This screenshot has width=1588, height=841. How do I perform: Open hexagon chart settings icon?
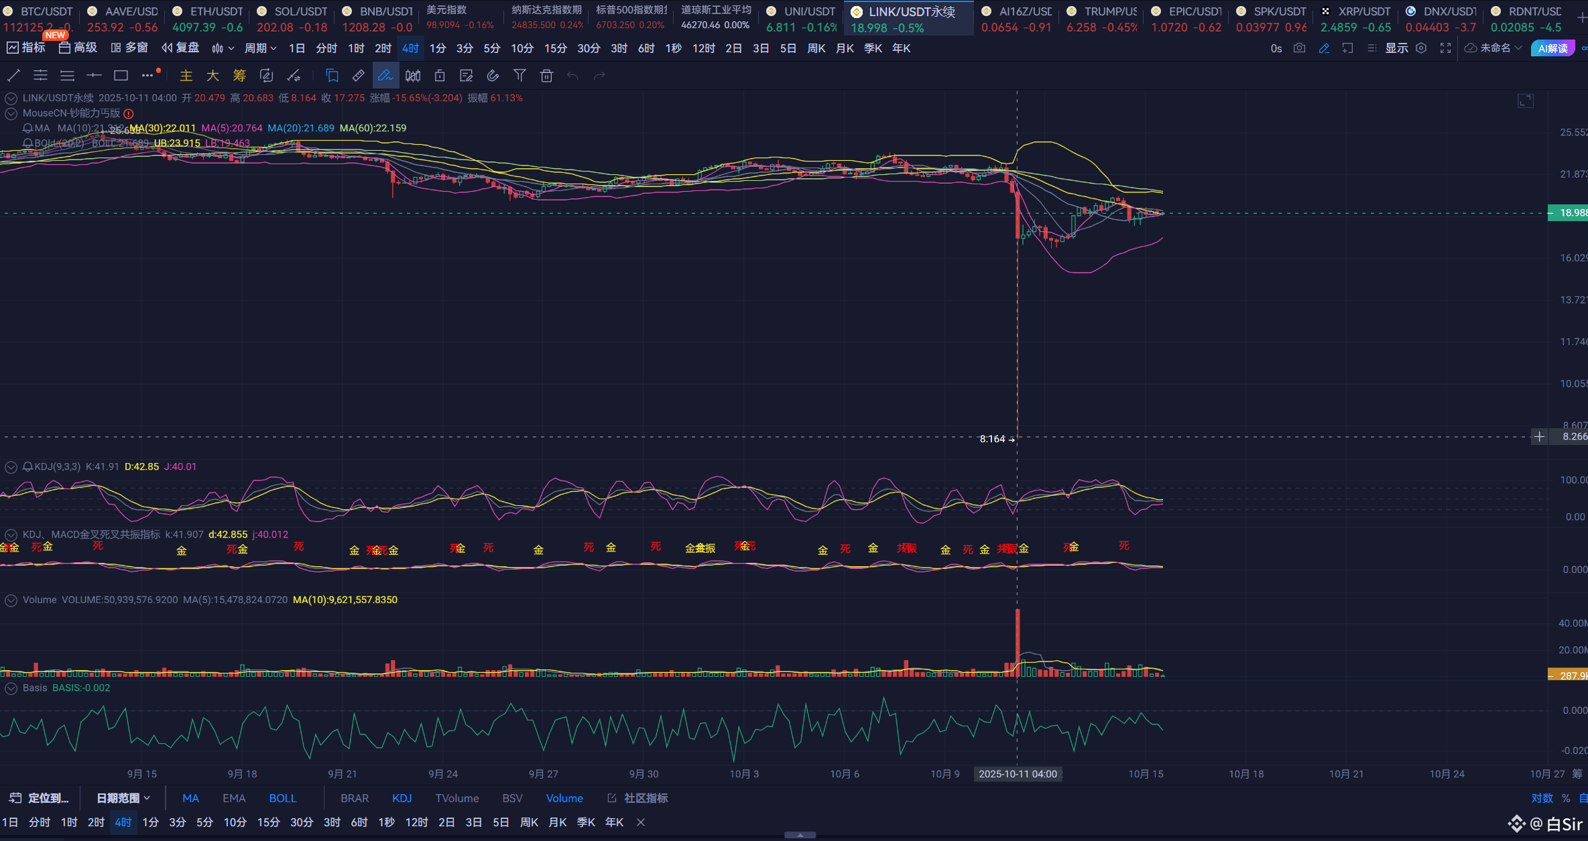[1421, 48]
